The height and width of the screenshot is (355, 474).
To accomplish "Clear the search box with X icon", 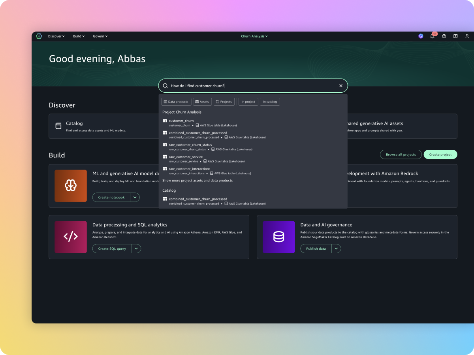I will click(341, 86).
